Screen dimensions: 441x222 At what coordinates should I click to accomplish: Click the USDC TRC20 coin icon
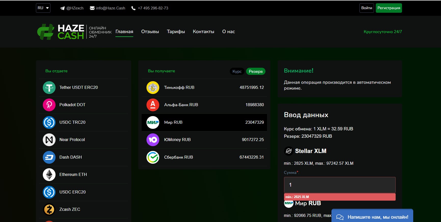pyautogui.click(x=49, y=122)
